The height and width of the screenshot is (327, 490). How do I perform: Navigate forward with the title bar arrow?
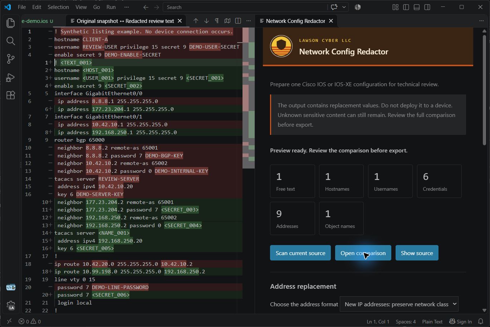[x=156, y=7]
